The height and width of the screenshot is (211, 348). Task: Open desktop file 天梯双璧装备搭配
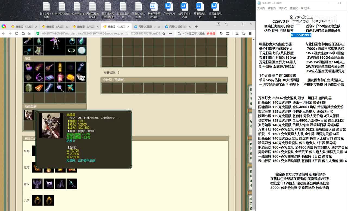92,10
